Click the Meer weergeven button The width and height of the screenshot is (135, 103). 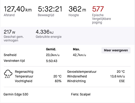(x=116, y=50)
